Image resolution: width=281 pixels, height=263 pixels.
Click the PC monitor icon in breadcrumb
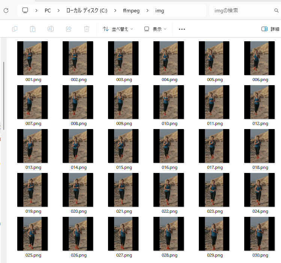(x=25, y=11)
